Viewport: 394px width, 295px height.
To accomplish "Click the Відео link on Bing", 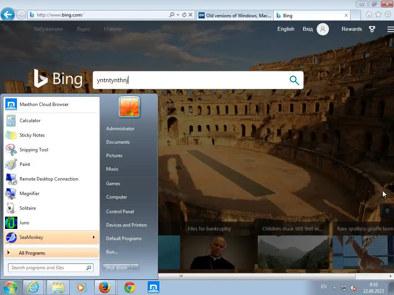I will click(x=83, y=29).
